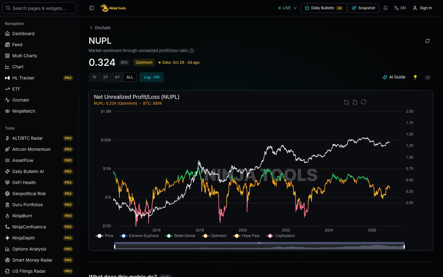
Task: Click the info icon beside the description
Action: click(192, 51)
